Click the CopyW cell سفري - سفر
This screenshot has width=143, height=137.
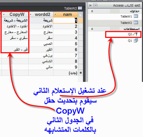15,38
